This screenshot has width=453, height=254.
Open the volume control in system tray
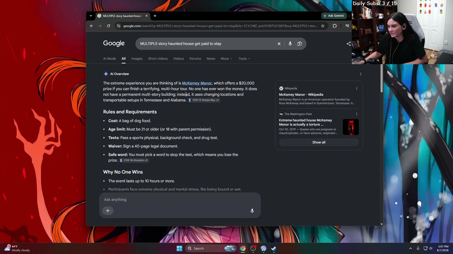tap(431, 248)
